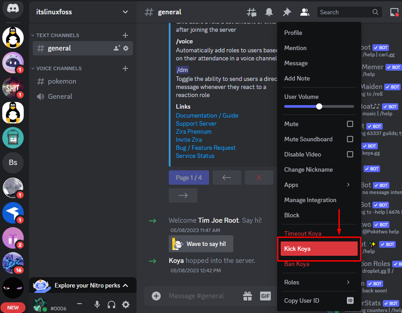The width and height of the screenshot is (402, 313).
Task: Open the inbox icon in header
Action: click(x=394, y=12)
